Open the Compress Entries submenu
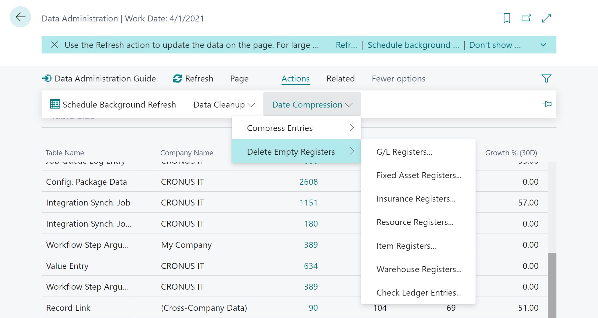Image resolution: width=598 pixels, height=318 pixels. [280, 128]
